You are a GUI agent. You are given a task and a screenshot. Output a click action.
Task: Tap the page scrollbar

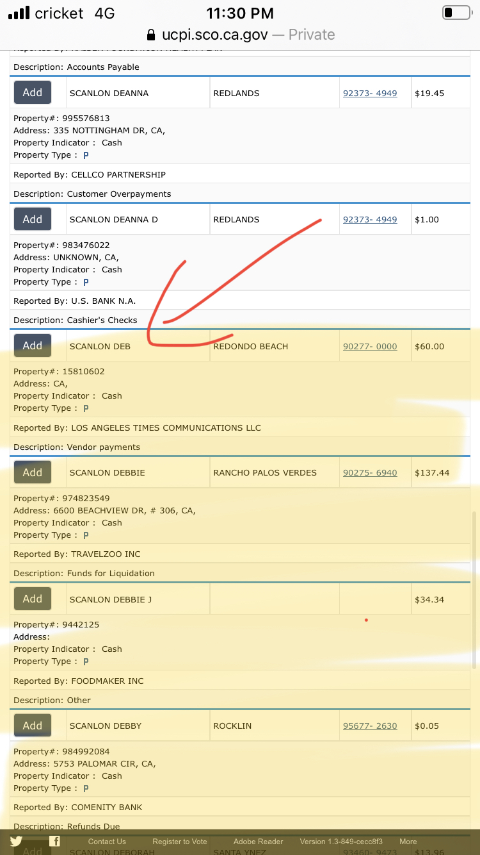coord(474,590)
